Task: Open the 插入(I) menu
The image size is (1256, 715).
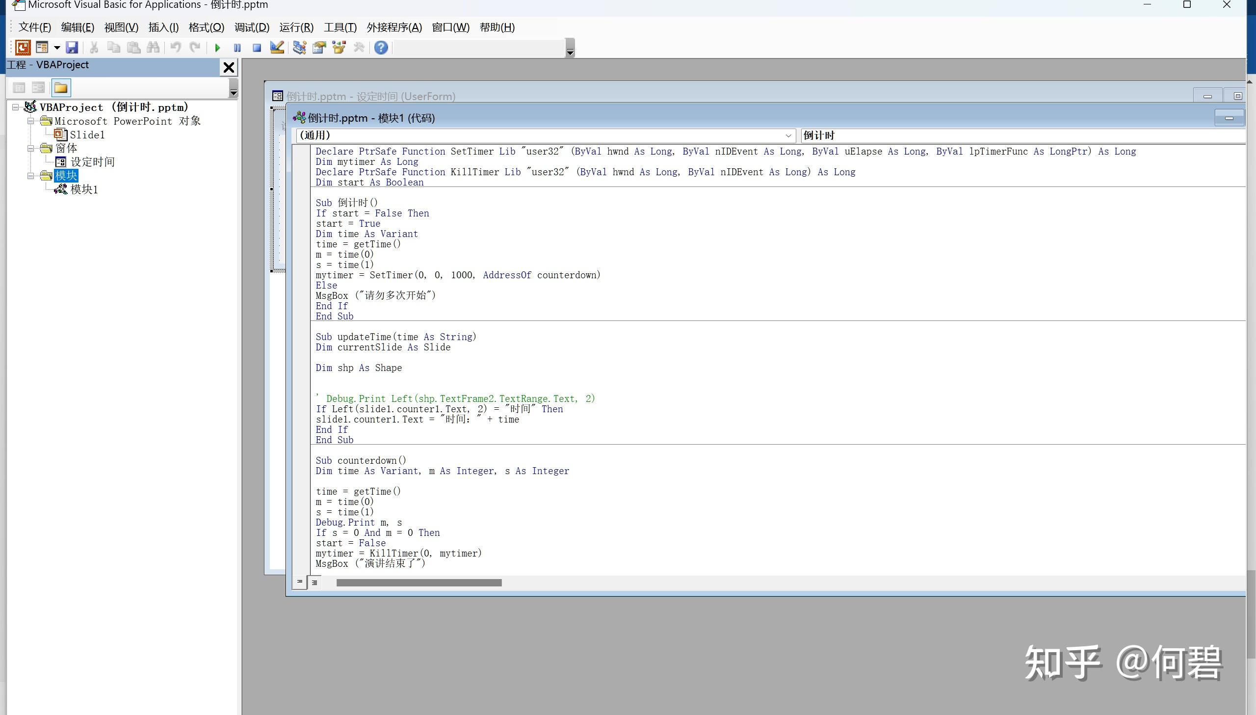Action: (163, 27)
